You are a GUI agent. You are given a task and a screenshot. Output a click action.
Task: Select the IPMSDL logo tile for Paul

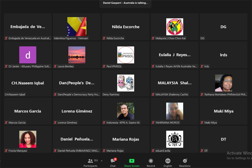pos(126,55)
